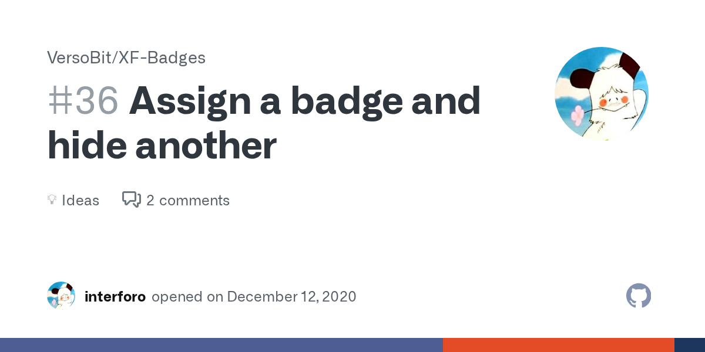Select the Ideas category label
Viewport: 705px width, 352px height.
coord(80,201)
